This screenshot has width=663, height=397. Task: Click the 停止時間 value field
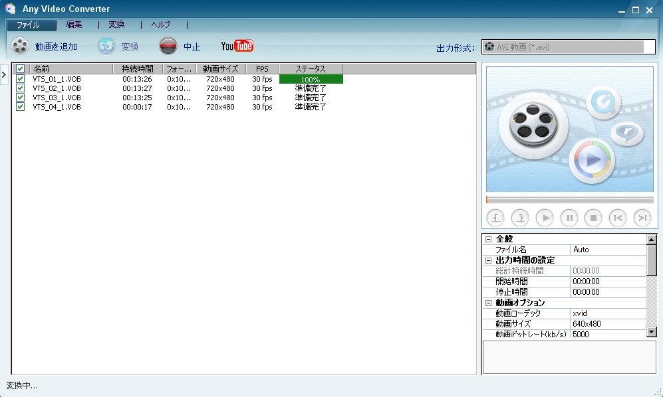pos(608,292)
